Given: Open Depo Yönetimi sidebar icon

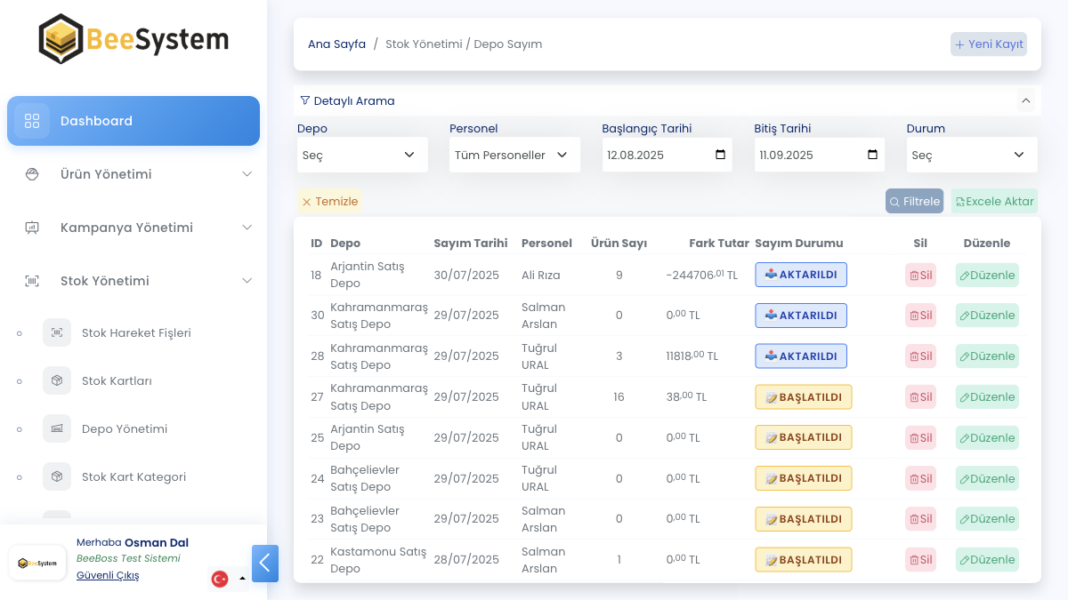Looking at the screenshot, I should [x=57, y=428].
